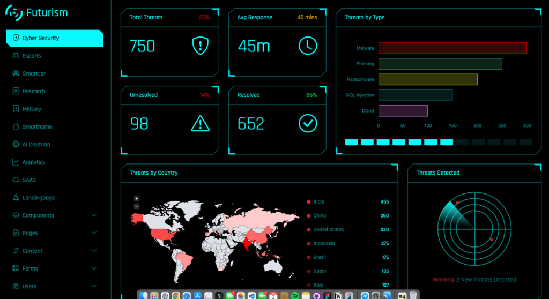
Task: Click the Futurism logo icon
Action: pos(14,12)
